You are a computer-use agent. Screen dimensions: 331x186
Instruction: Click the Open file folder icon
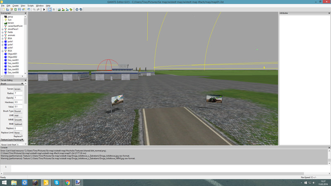point(7,9)
